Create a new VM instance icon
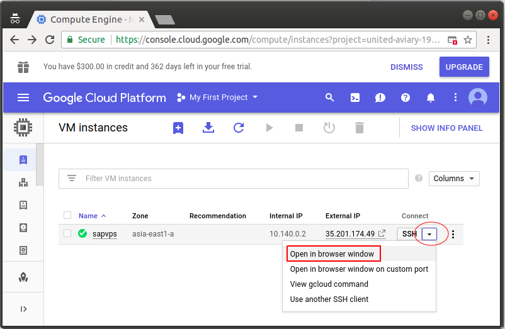This screenshot has height=329, width=505. click(178, 128)
